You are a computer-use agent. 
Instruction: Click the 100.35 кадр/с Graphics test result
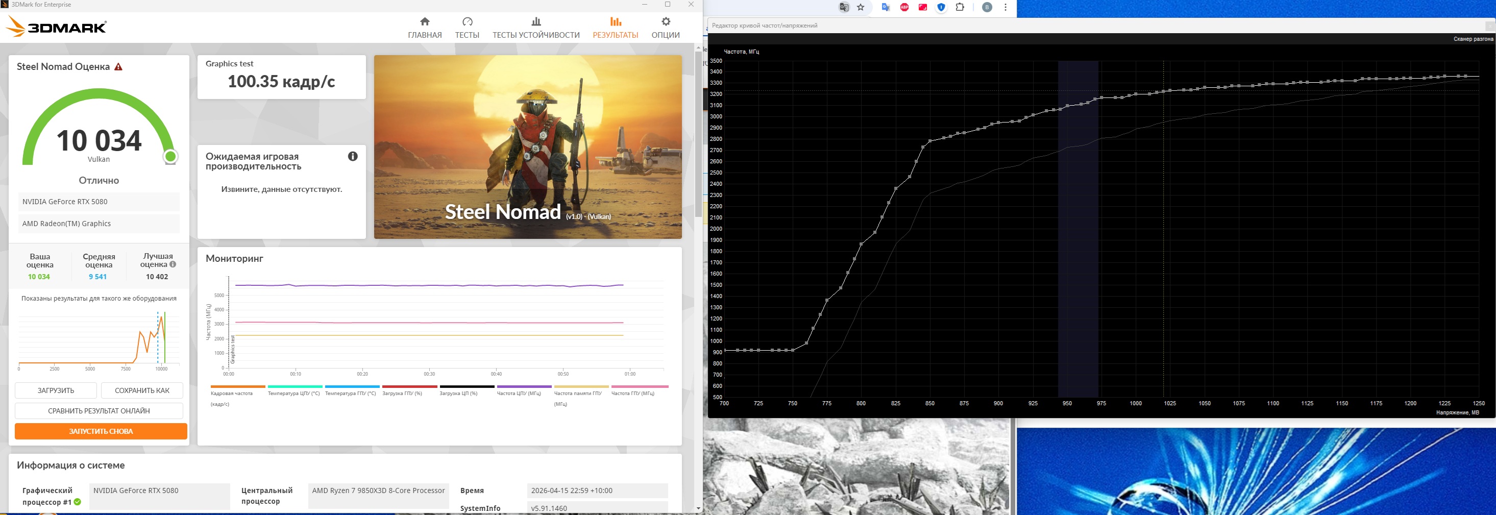click(x=281, y=81)
